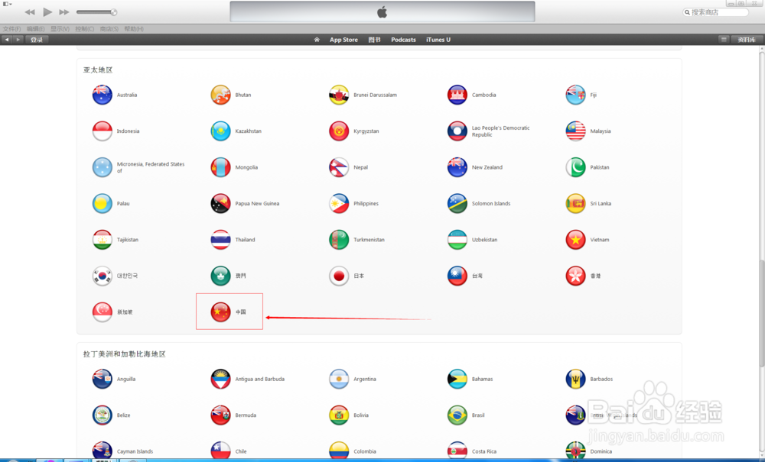This screenshot has height=462, width=765.
Task: Focus the 搜索商店 search field
Action: [715, 12]
